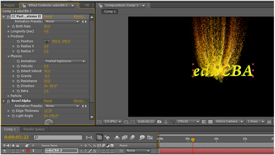The width and height of the screenshot is (275, 155).
Task: Open Animation type Fractal Explosive dropdown
Action: tap(65, 61)
